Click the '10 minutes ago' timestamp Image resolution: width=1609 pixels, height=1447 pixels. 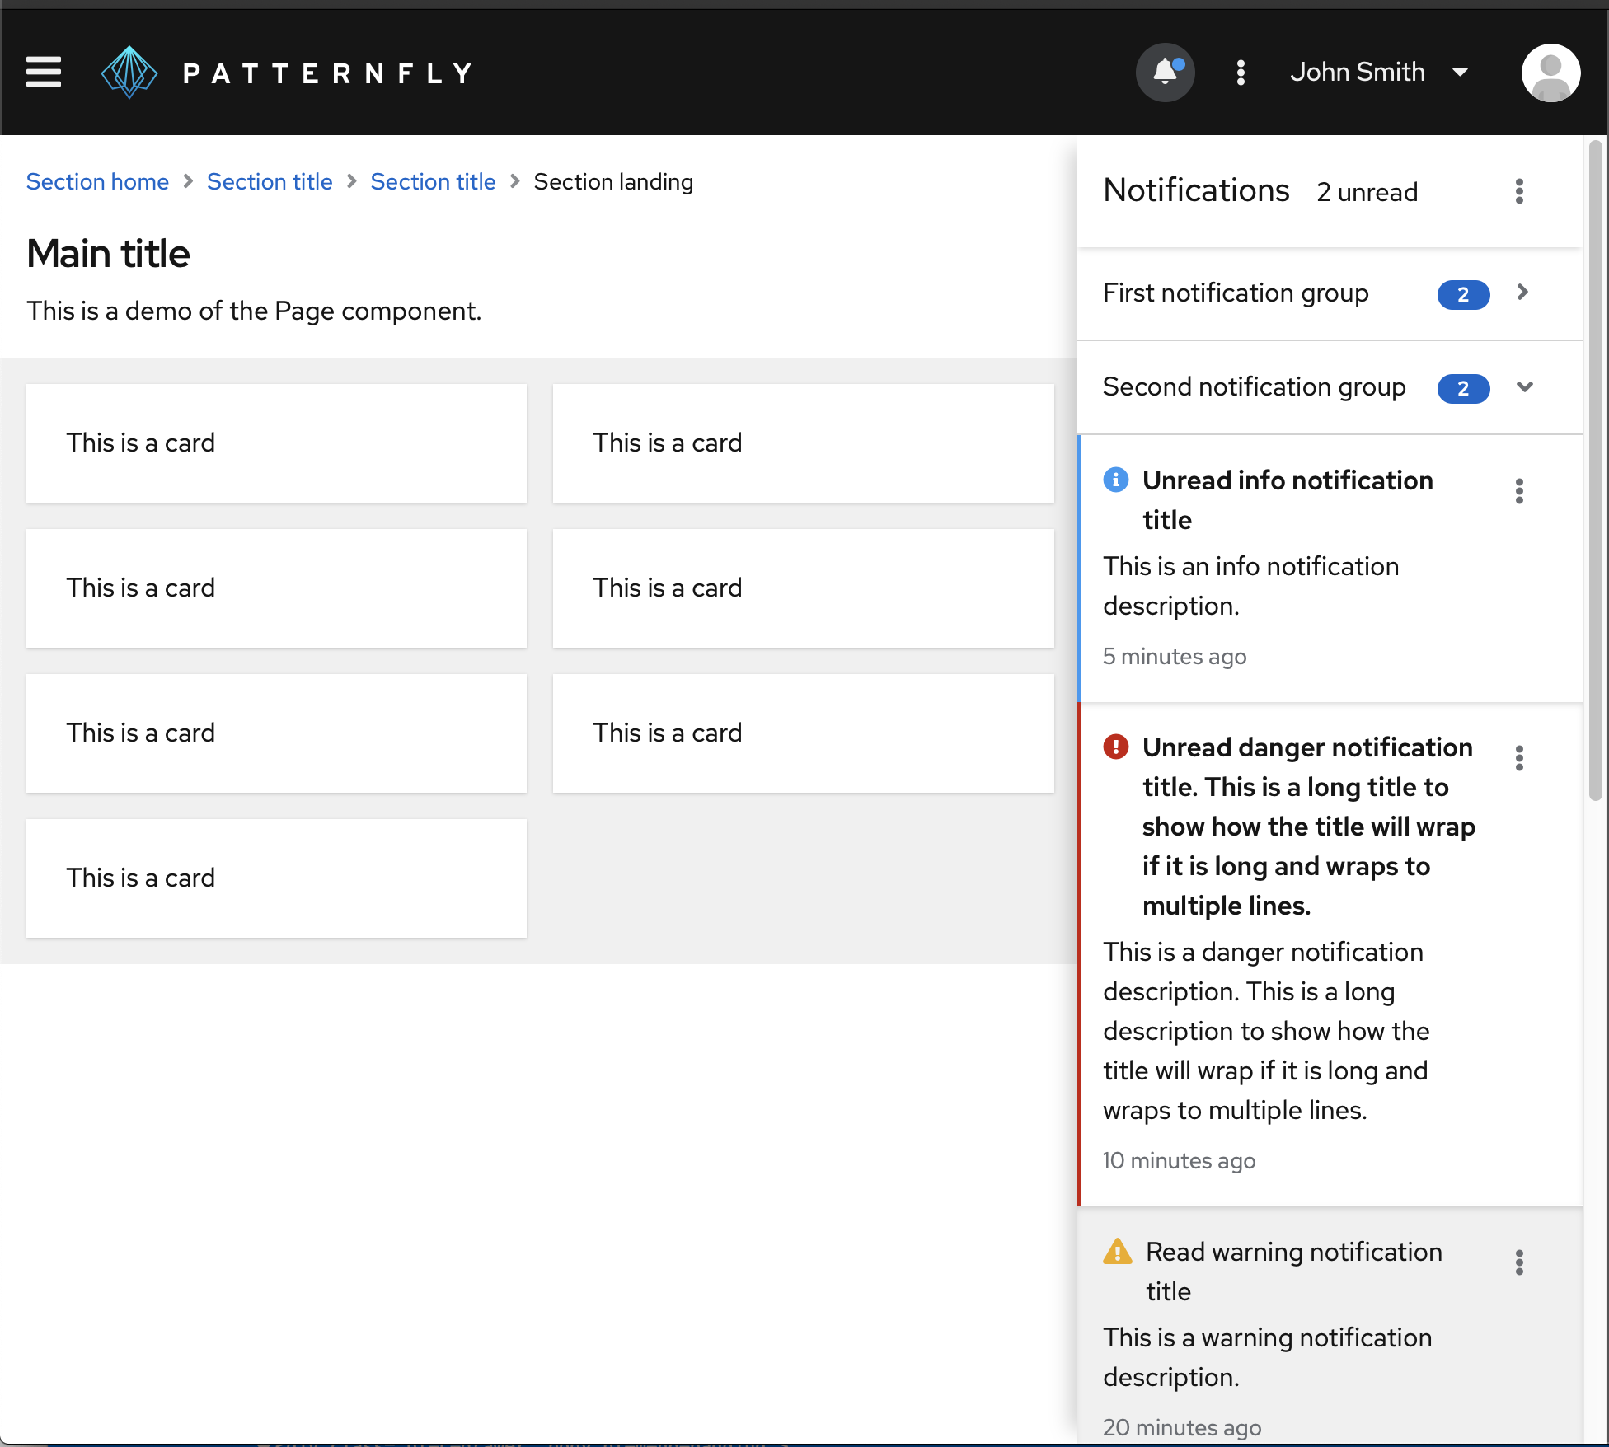tap(1180, 1161)
